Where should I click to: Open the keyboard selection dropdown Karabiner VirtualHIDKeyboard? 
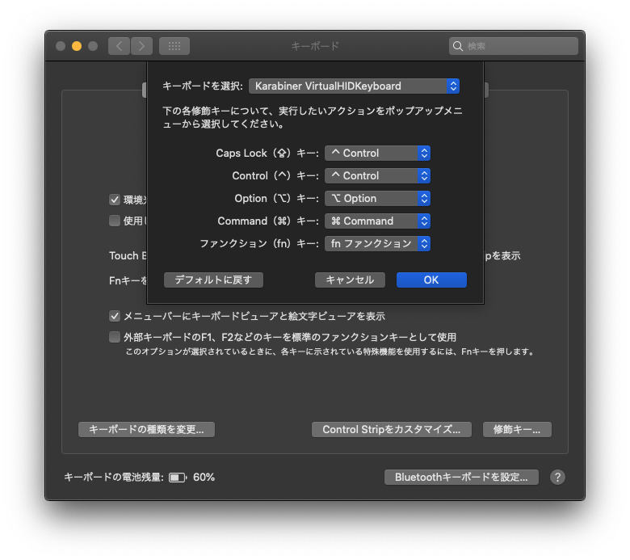pyautogui.click(x=354, y=86)
